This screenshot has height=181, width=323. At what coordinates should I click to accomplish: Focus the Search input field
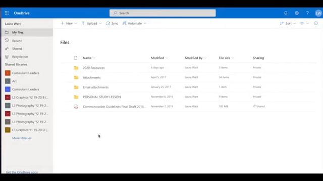(163, 13)
